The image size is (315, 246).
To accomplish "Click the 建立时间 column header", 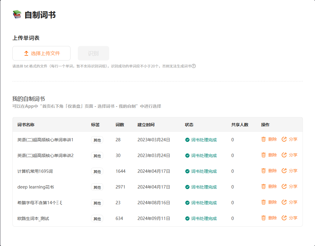I will pyautogui.click(x=146, y=125).
